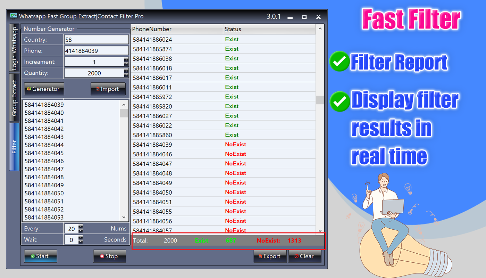Clear the results table

click(x=305, y=256)
